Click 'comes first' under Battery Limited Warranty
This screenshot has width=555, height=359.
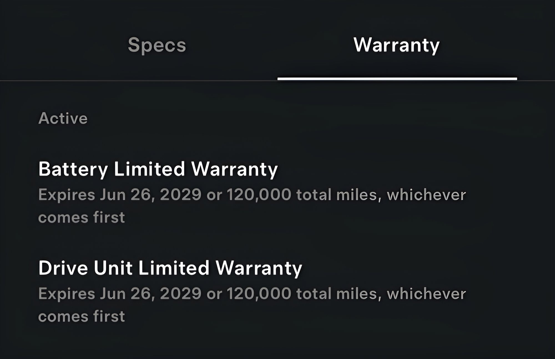click(82, 217)
